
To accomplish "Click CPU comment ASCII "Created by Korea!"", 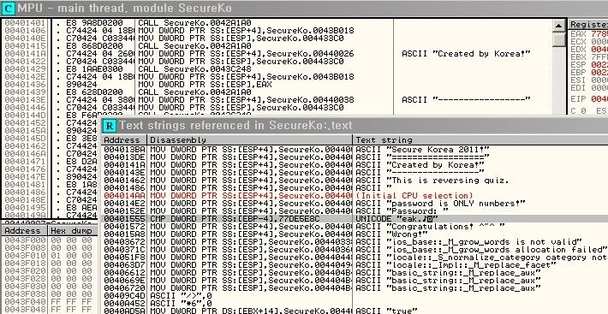I will pyautogui.click(x=466, y=54).
